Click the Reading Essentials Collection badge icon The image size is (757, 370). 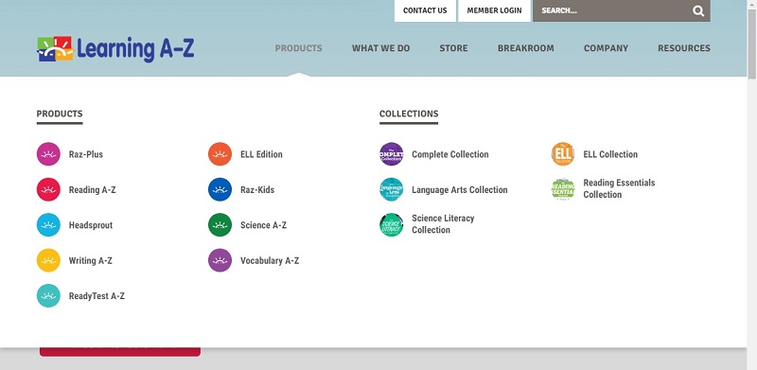click(x=563, y=189)
